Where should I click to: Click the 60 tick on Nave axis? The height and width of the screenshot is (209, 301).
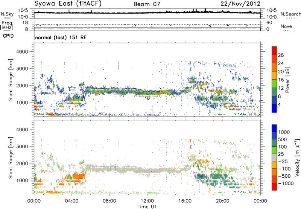269,23
